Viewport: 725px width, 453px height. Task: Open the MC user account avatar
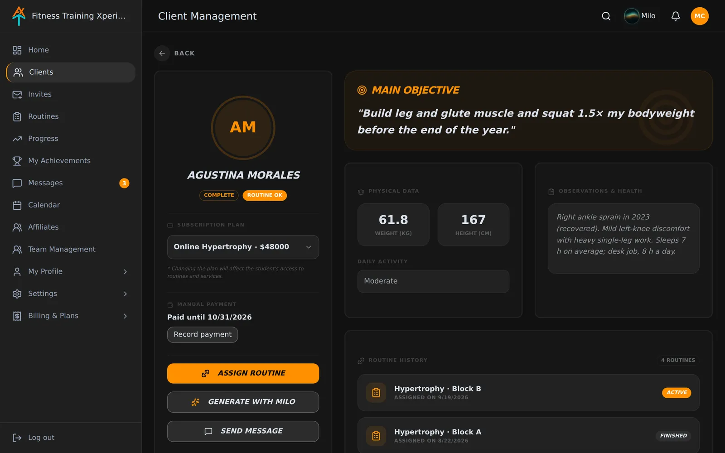700,16
